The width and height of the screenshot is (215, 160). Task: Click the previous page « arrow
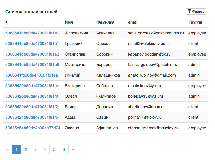(7, 149)
